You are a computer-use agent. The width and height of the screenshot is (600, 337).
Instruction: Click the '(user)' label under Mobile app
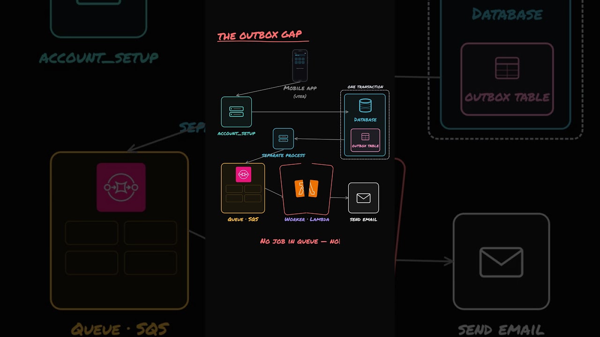[300, 96]
